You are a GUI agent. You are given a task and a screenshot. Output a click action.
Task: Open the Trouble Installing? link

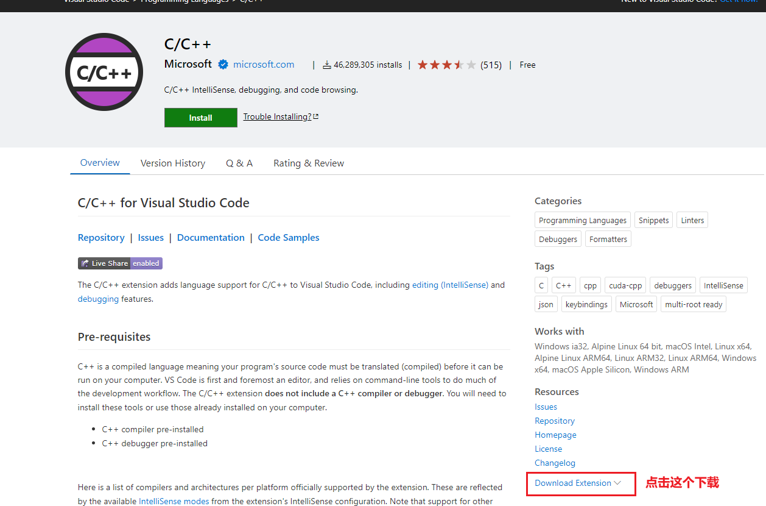pos(277,116)
